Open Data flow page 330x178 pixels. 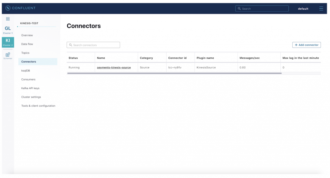27,44
